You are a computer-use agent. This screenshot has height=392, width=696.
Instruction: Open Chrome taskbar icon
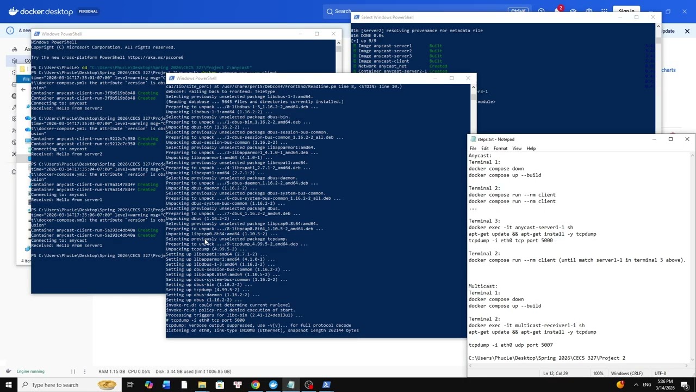click(x=255, y=385)
